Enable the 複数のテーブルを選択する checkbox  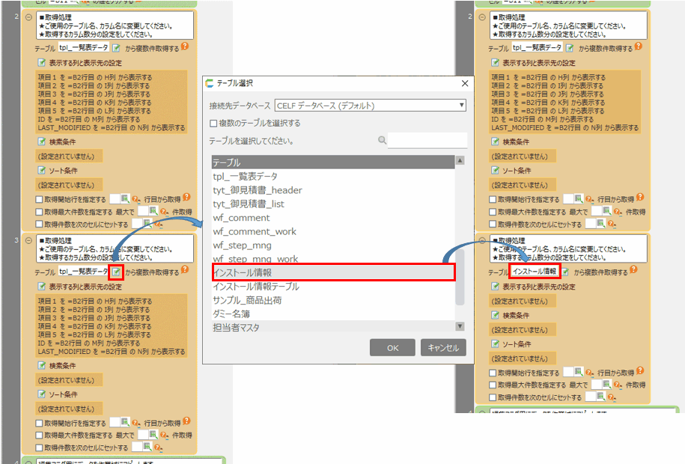pos(214,123)
